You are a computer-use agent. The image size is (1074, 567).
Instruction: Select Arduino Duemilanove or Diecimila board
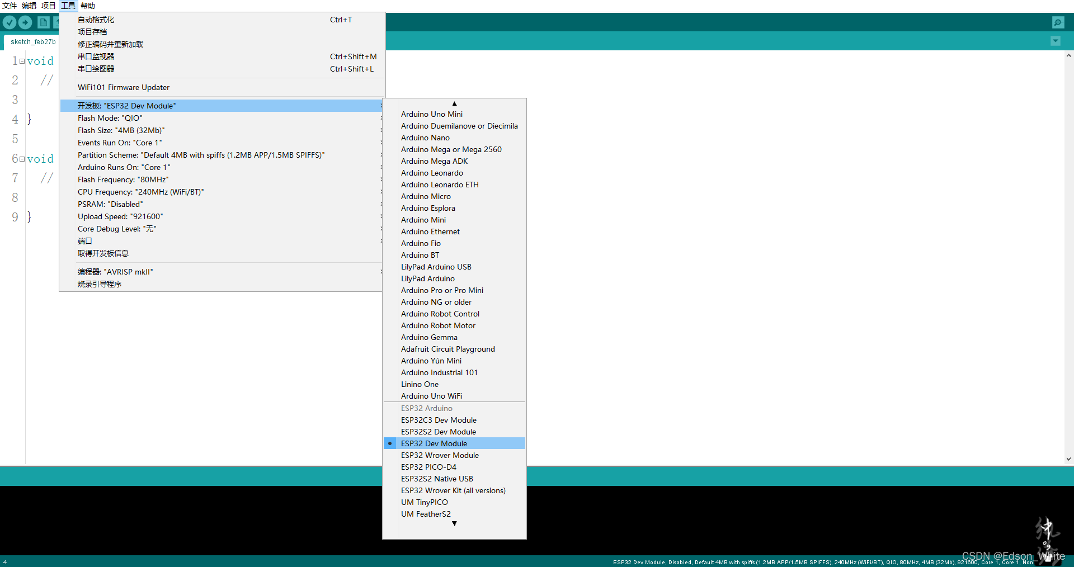[x=454, y=126]
